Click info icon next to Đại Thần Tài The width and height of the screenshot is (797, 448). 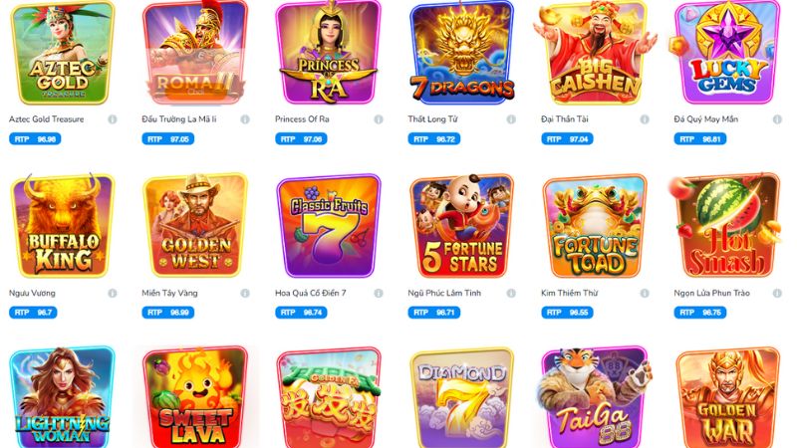point(645,119)
